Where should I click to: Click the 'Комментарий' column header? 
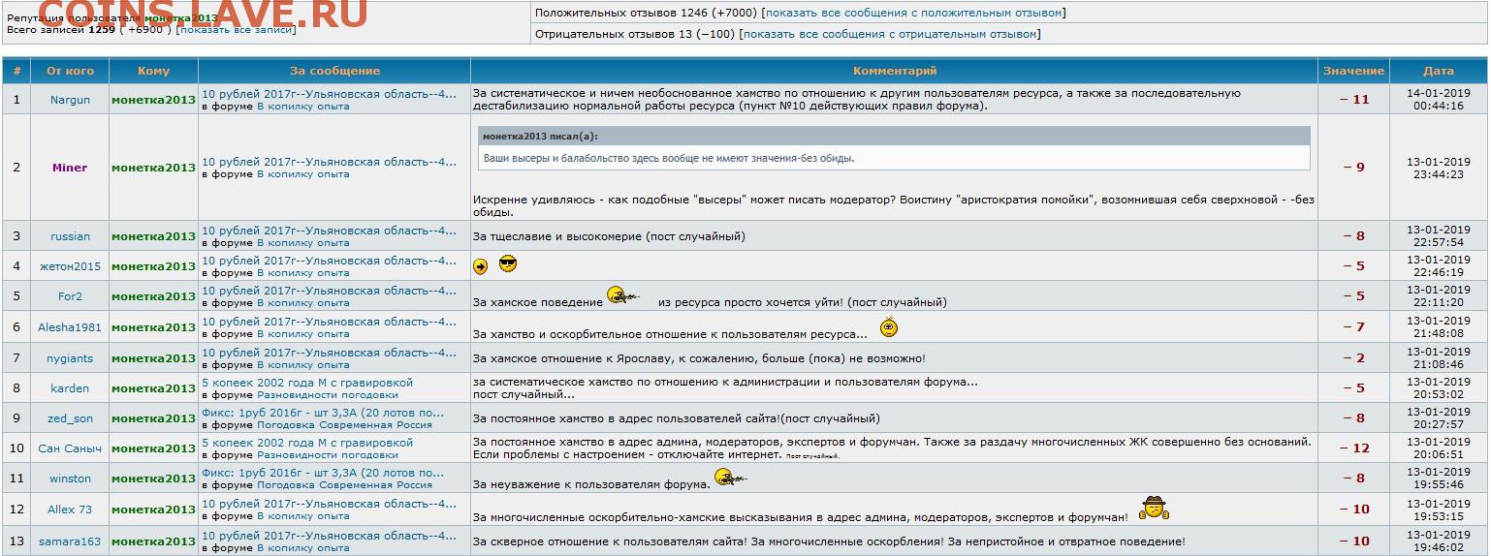pos(895,71)
